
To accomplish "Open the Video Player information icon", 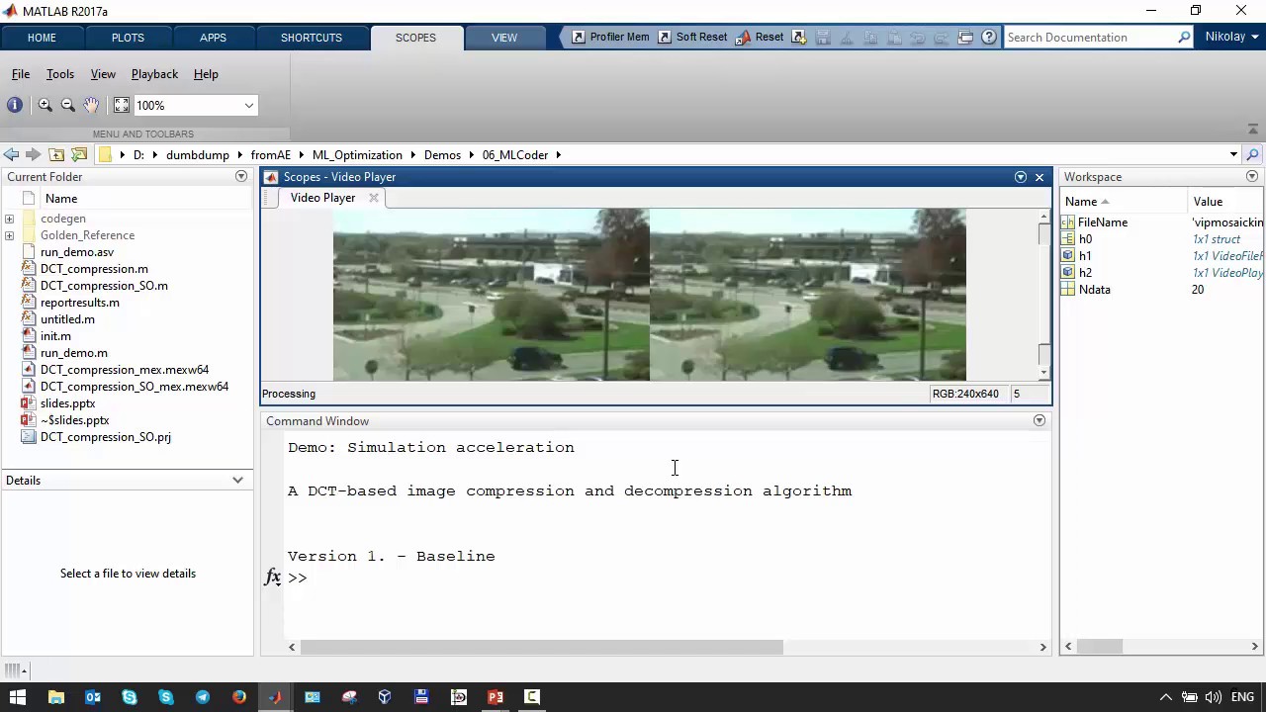I will click(15, 105).
